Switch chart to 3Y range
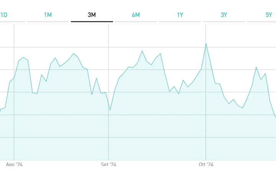Viewport: 276px width, 184px height. (224, 15)
